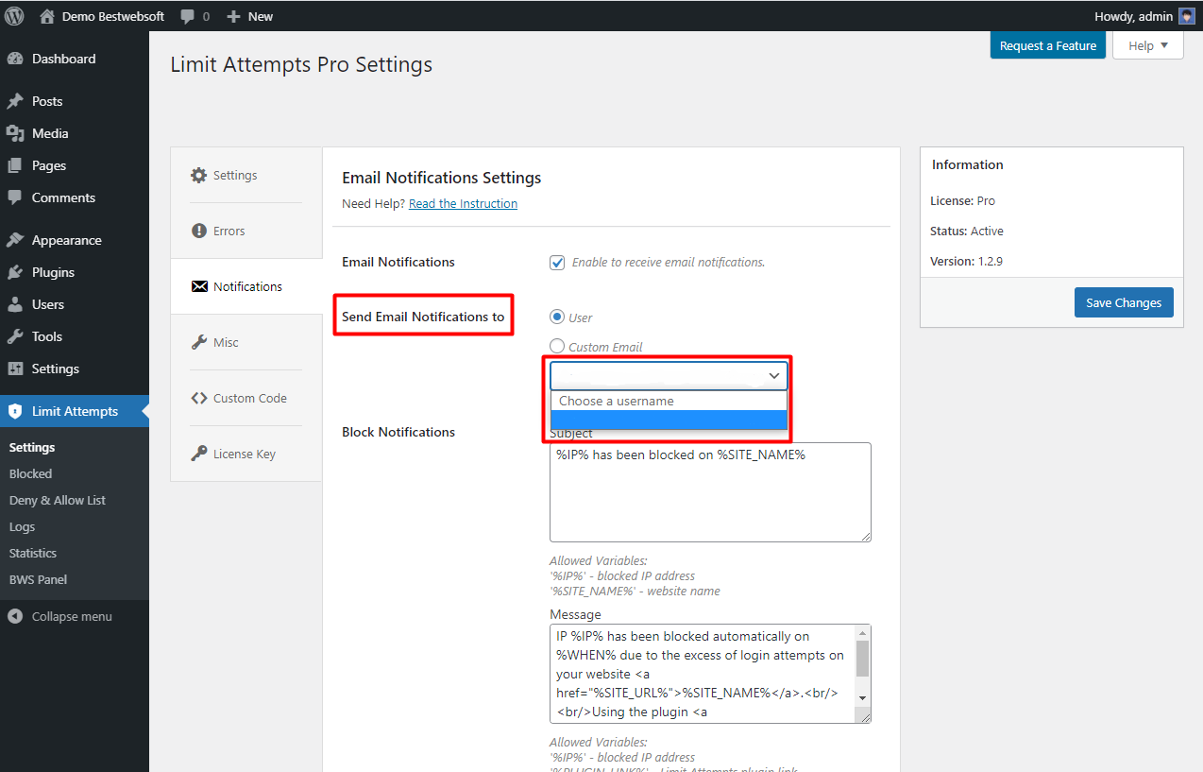This screenshot has height=772, width=1203.
Task: Click the Comments icon in the sidebar
Action: pyautogui.click(x=15, y=197)
